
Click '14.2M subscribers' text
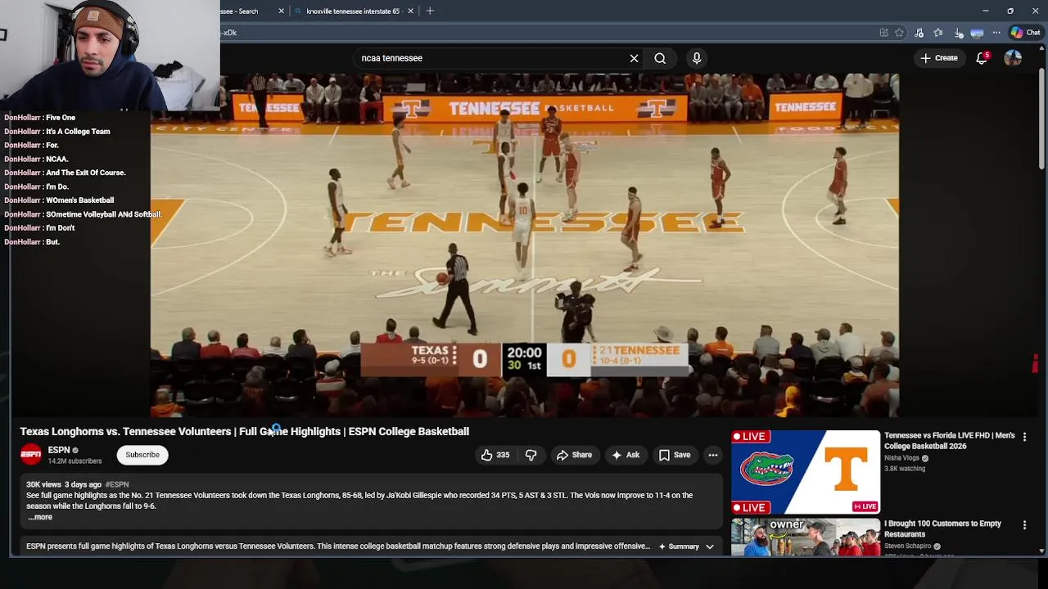pyautogui.click(x=75, y=461)
